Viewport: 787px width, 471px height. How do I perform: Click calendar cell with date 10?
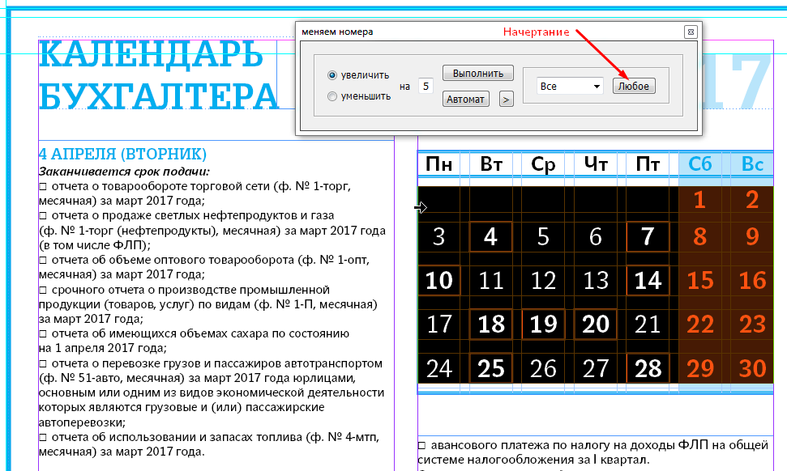438,280
